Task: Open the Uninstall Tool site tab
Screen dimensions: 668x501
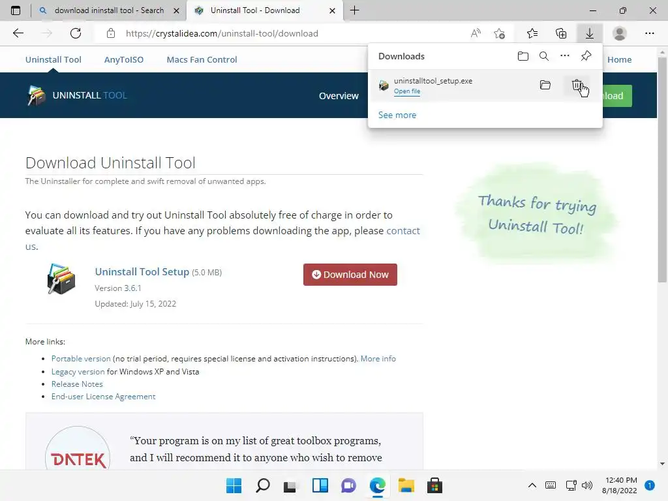Action: pos(53,59)
